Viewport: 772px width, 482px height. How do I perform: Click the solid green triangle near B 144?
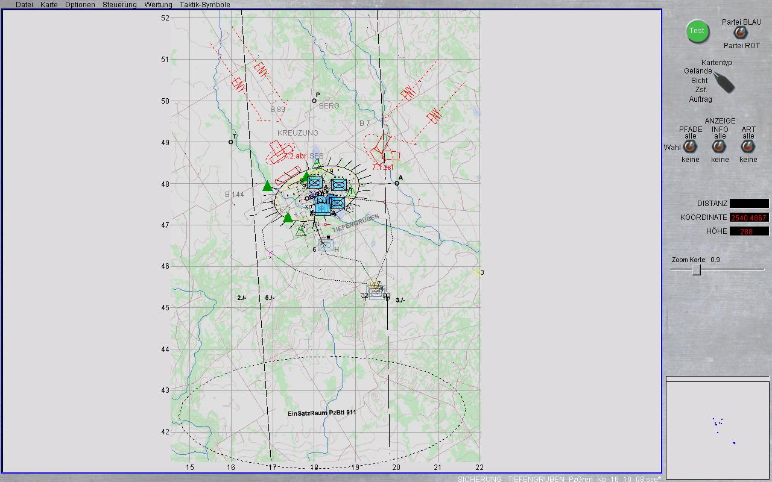pyautogui.click(x=268, y=186)
